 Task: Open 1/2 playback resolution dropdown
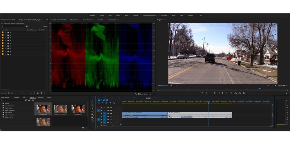tap(270, 86)
